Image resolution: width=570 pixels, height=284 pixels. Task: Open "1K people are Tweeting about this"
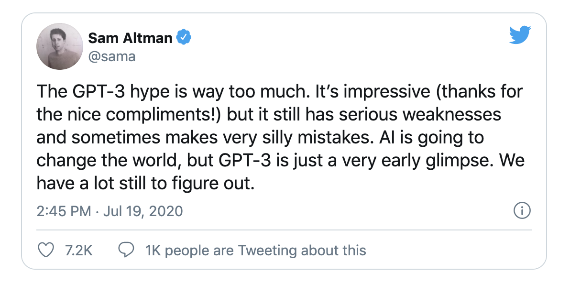click(255, 250)
